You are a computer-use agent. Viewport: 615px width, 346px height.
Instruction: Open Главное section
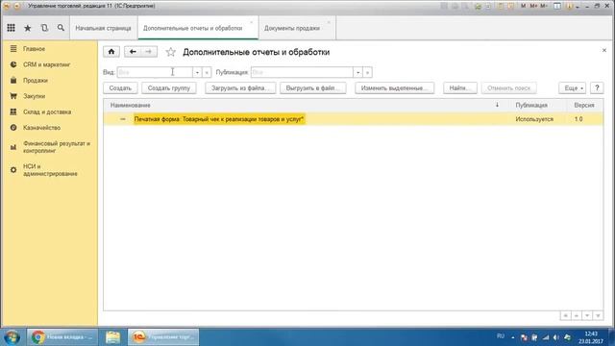pyautogui.click(x=34, y=49)
